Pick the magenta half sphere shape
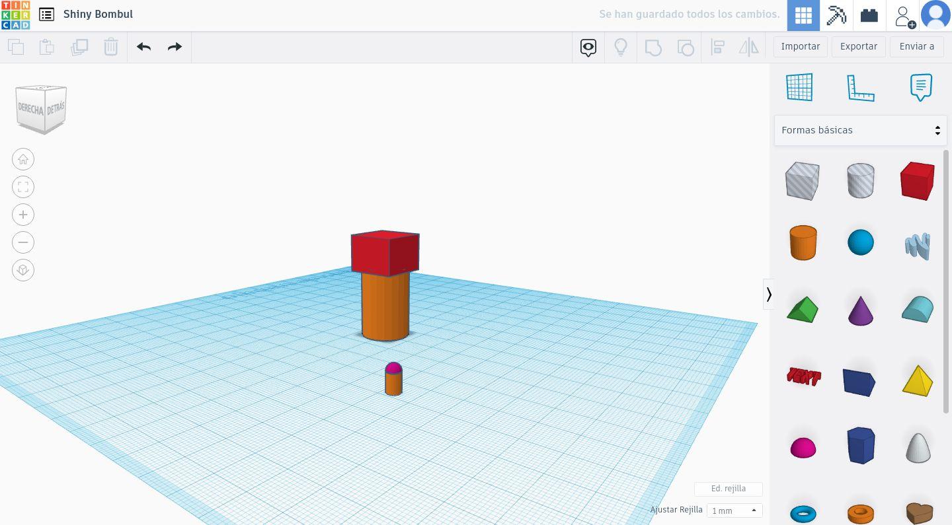Screen dimensions: 952x525 coord(803,448)
